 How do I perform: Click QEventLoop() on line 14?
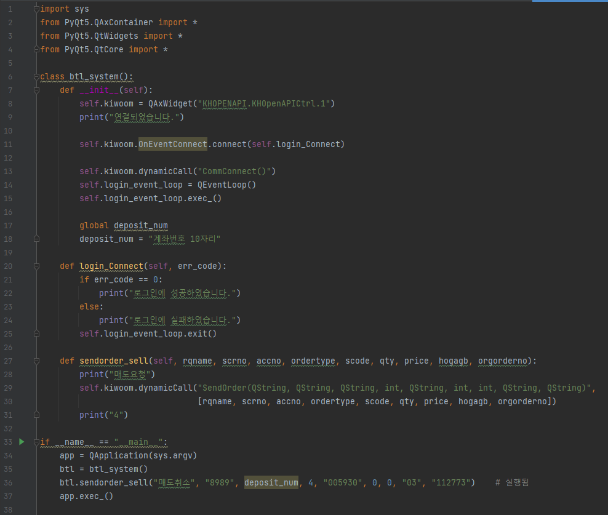coord(227,185)
